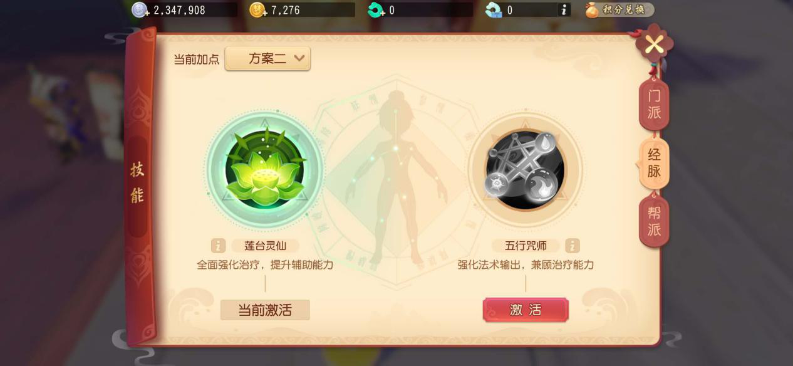Image resolution: width=793 pixels, height=366 pixels.
Task: Select the grey 五行咒师 pentagram emblem
Action: 525,170
